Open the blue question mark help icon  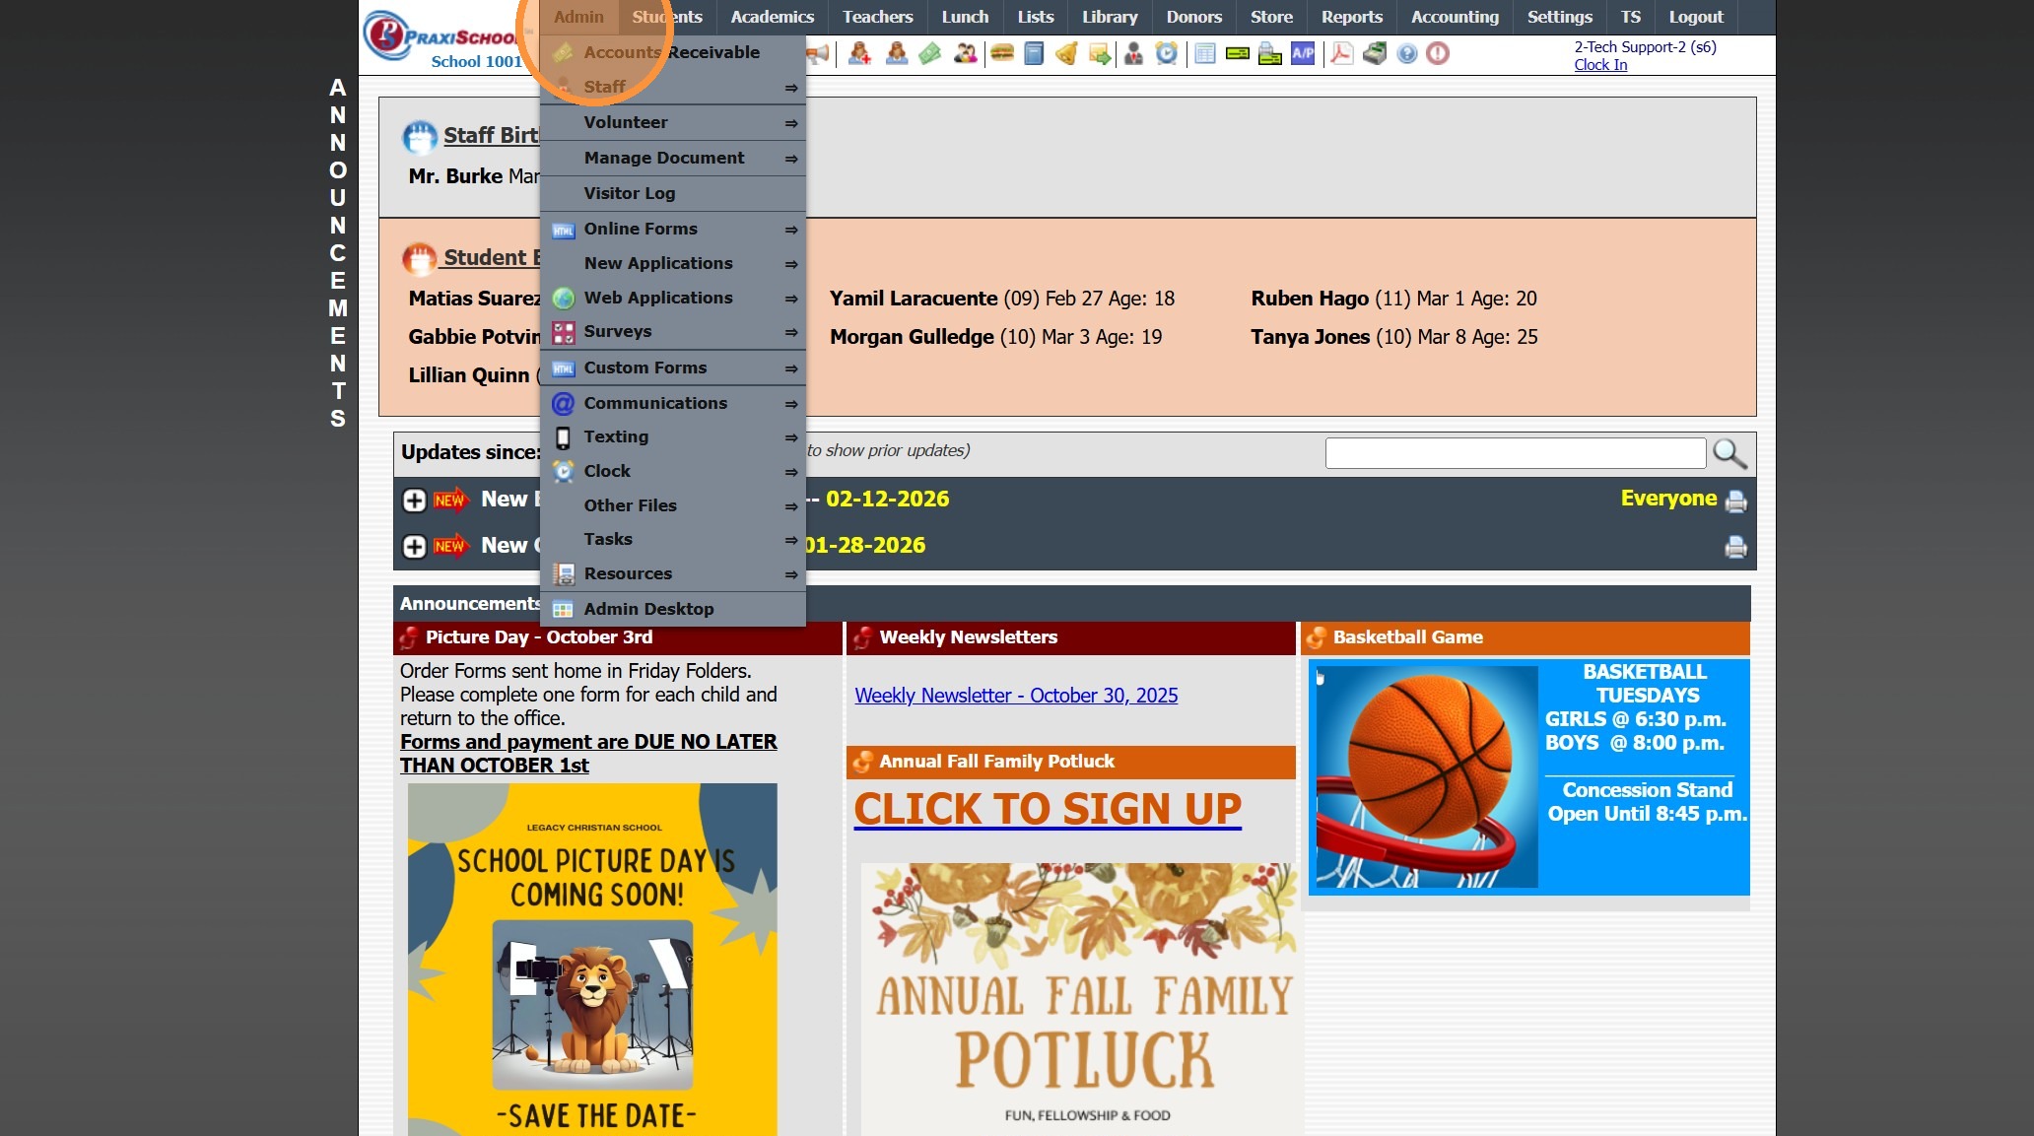pos(1407,53)
